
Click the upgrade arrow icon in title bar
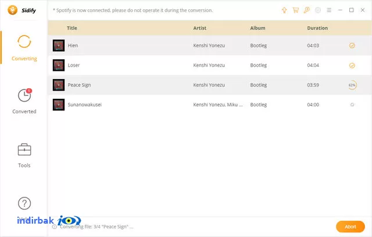284,10
